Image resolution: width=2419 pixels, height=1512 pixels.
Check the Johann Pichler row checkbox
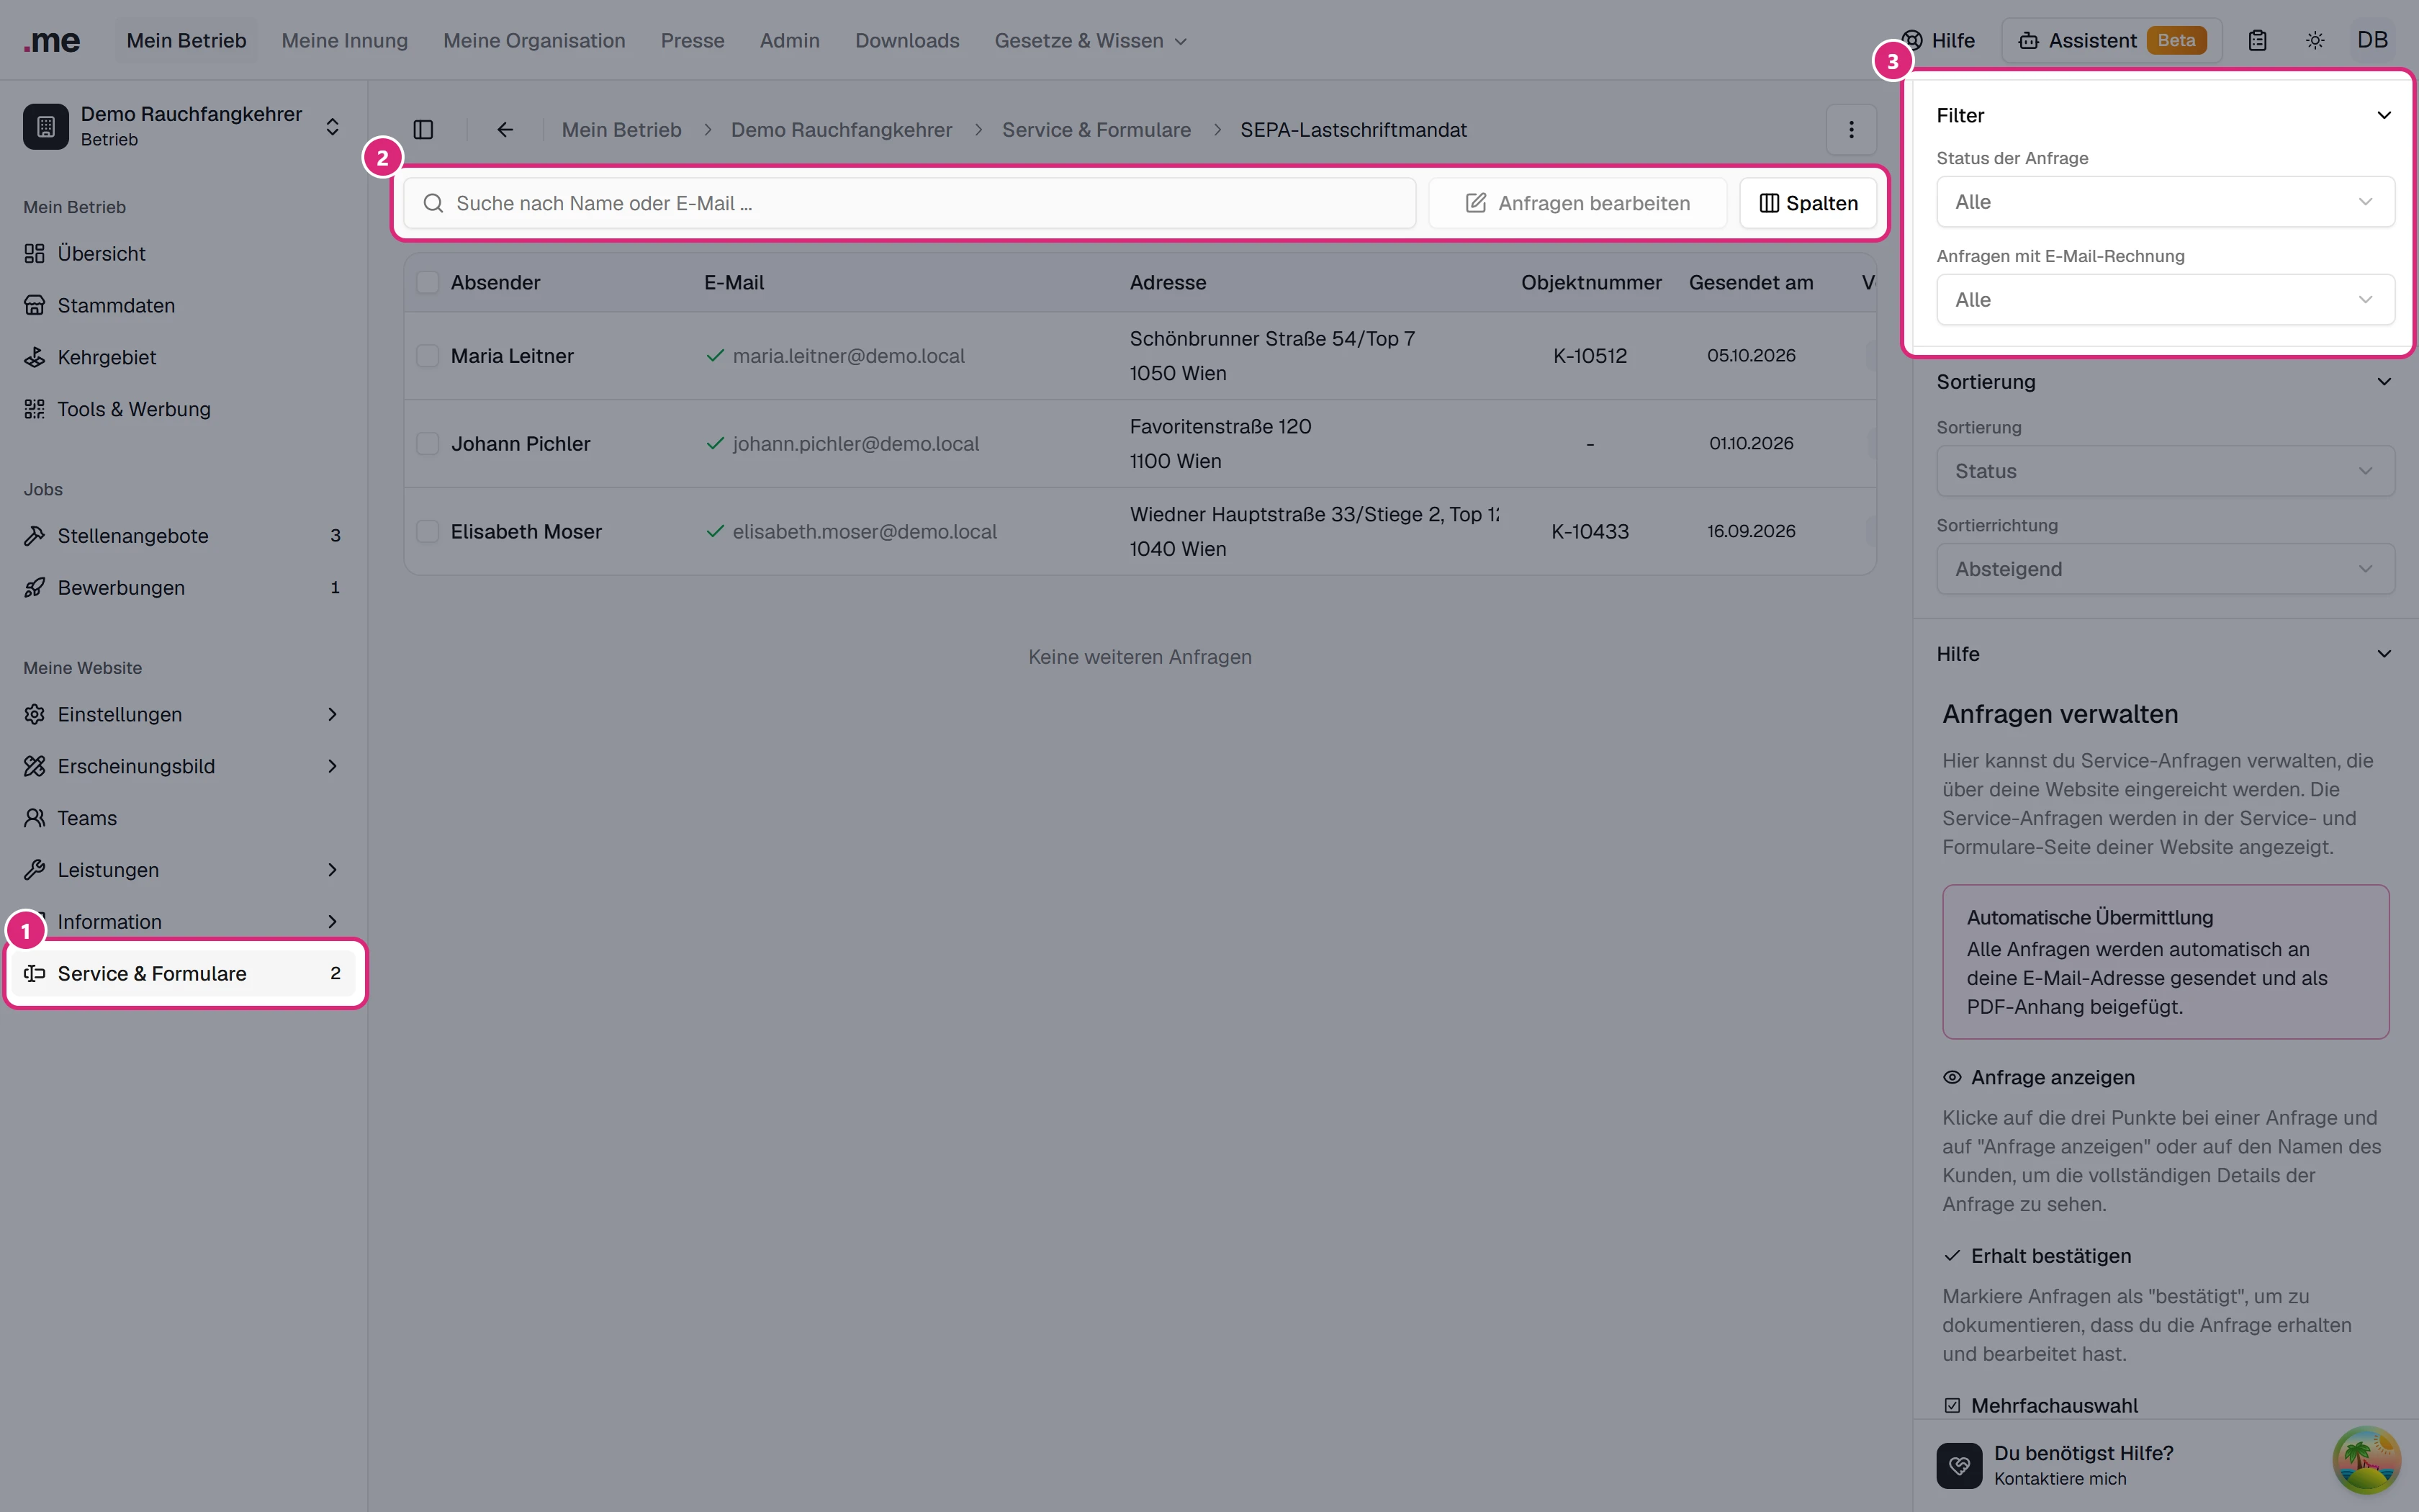(428, 444)
